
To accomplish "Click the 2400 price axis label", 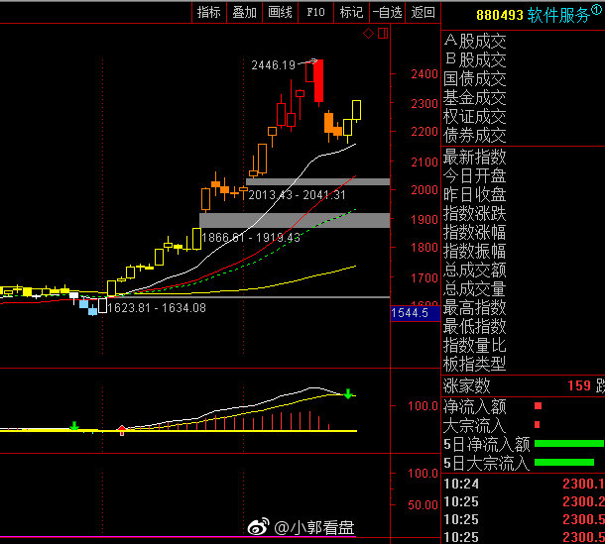I will (x=424, y=74).
